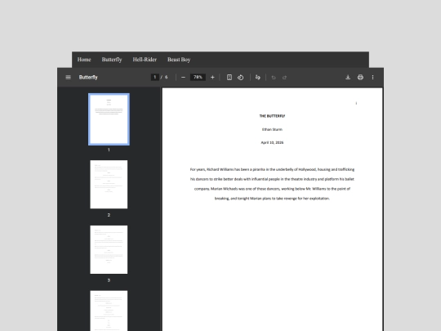Click the page number input field

[x=154, y=77]
